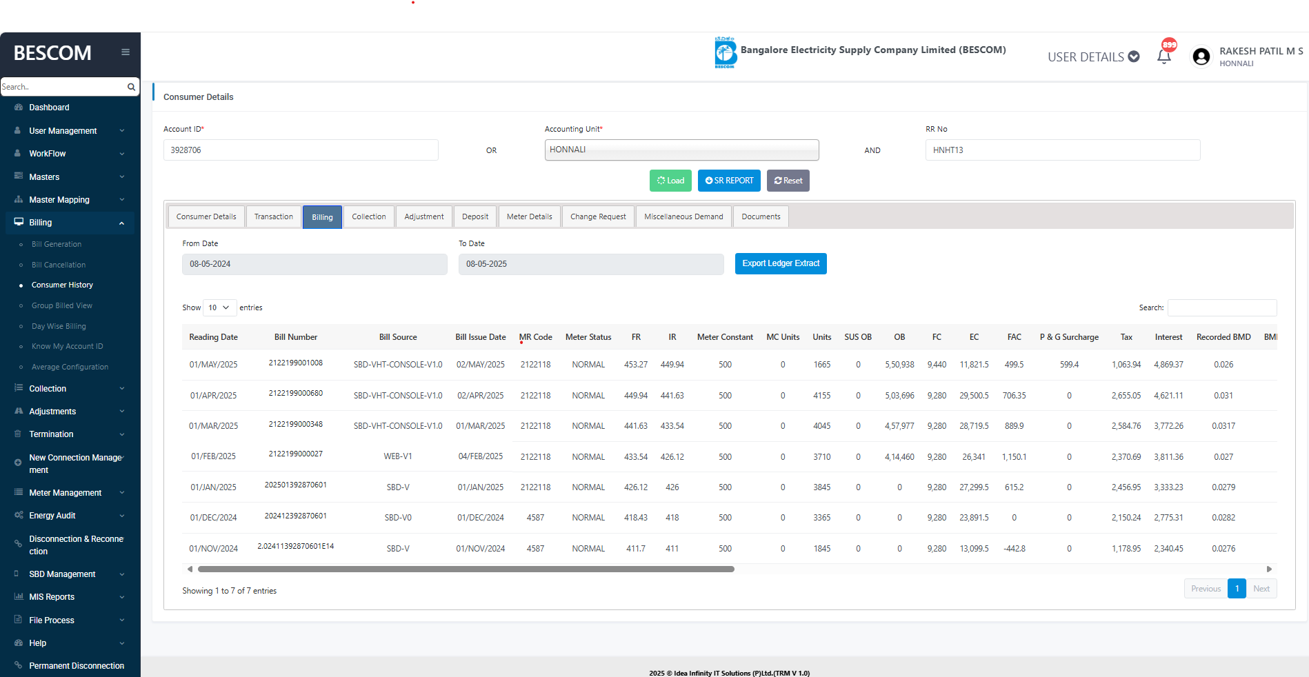The height and width of the screenshot is (677, 1309).
Task: Expand WorkFlow chevron in sidebar
Action: (x=122, y=154)
